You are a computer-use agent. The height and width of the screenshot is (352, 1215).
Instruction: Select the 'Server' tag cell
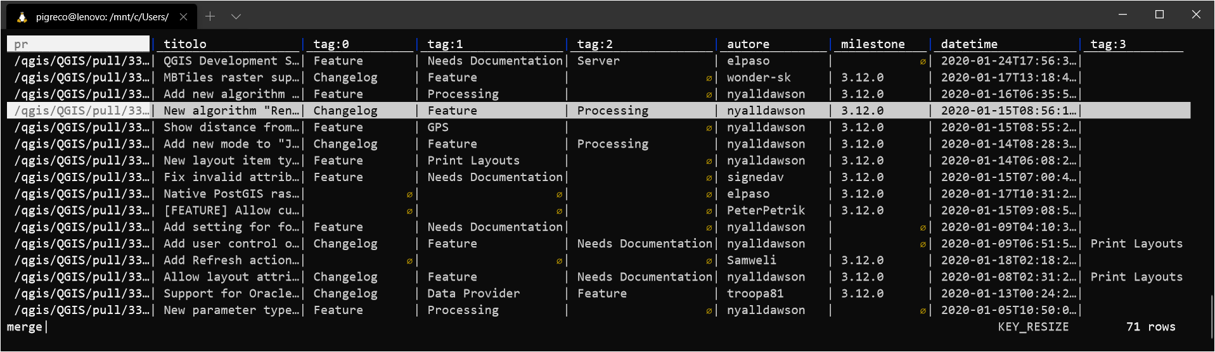pyautogui.click(x=598, y=61)
